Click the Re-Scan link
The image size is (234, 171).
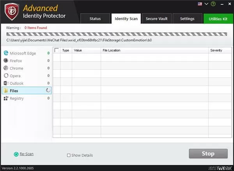click(x=27, y=154)
